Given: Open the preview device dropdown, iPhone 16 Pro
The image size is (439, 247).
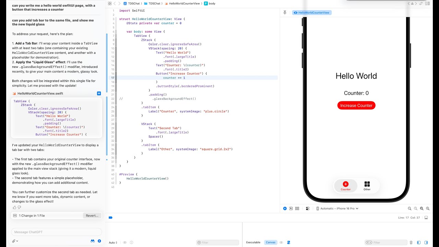Looking at the screenshot, I should [337, 208].
